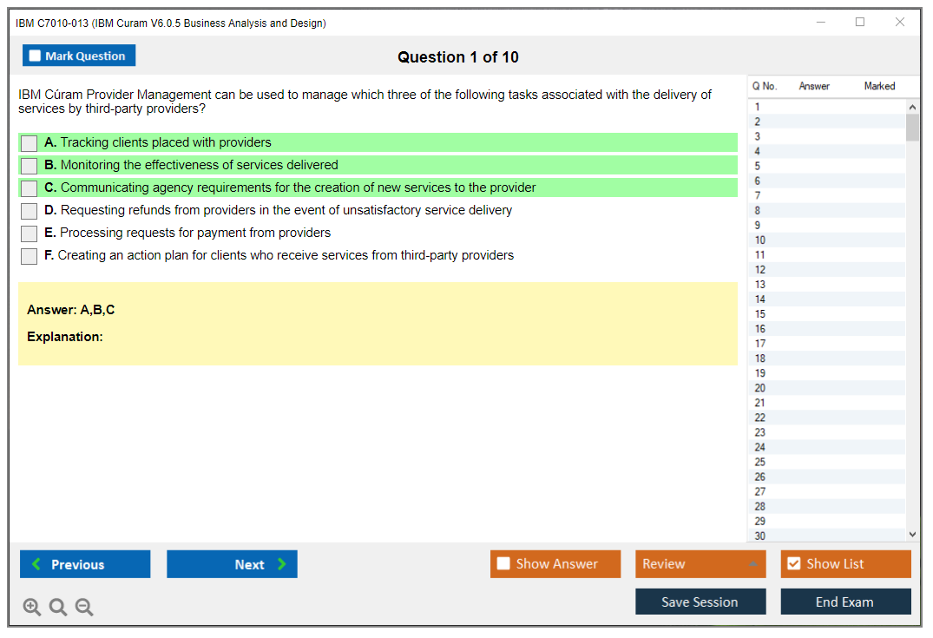Uncheck the Show List checkbox
Screen dimensions: 933x638
[x=793, y=564]
